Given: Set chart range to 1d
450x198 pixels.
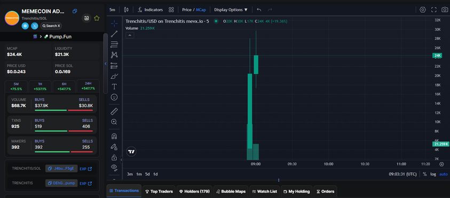Looking at the screenshot, I should [155, 174].
